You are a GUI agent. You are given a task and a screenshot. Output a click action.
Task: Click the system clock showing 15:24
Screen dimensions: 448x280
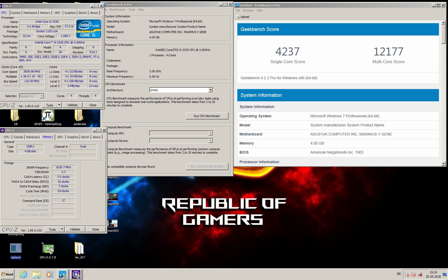(x=433, y=274)
